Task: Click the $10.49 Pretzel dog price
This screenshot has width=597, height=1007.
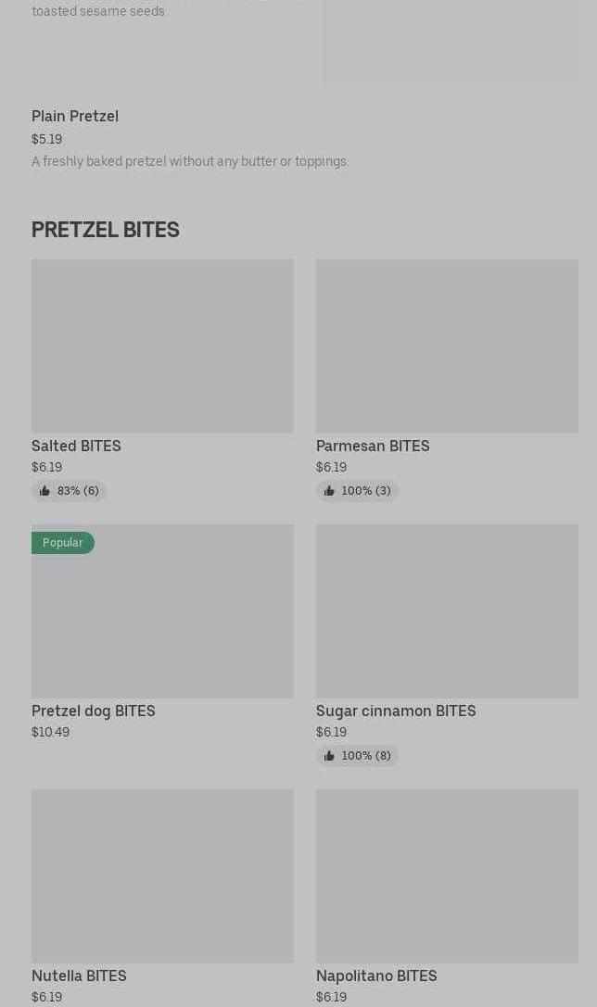Action: [x=50, y=732]
